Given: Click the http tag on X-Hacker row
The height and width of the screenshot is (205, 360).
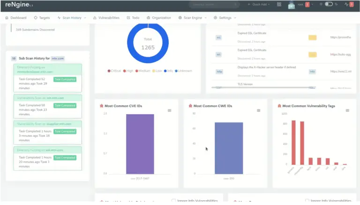Looking at the screenshot, I should (219, 72).
